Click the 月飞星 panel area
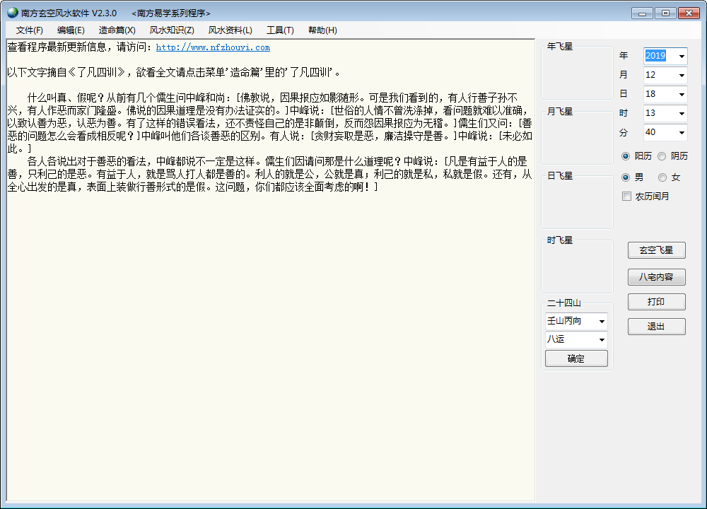 click(x=577, y=137)
